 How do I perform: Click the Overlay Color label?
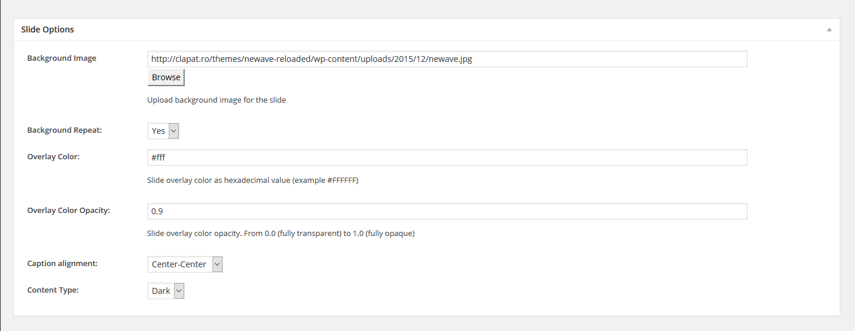[53, 157]
